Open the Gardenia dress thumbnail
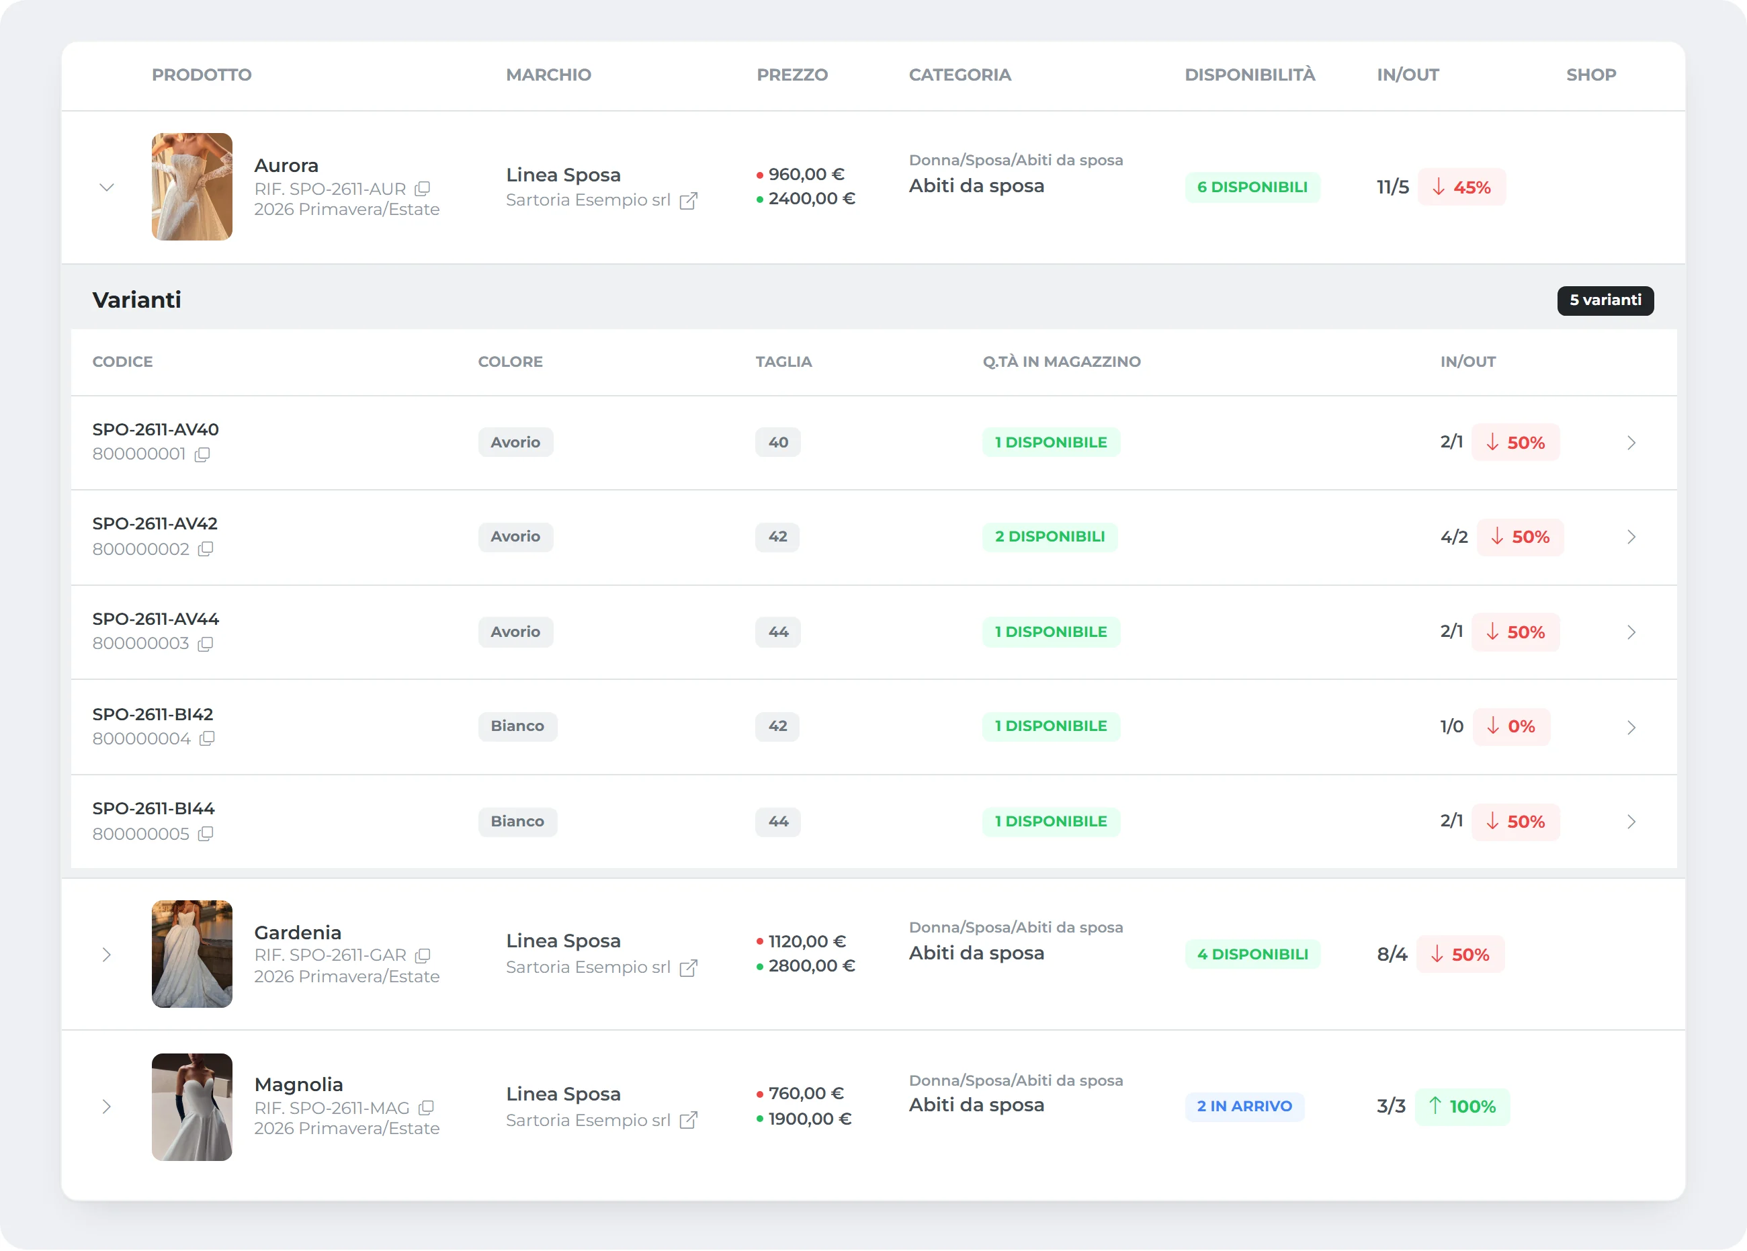This screenshot has height=1251, width=1747. (x=191, y=953)
